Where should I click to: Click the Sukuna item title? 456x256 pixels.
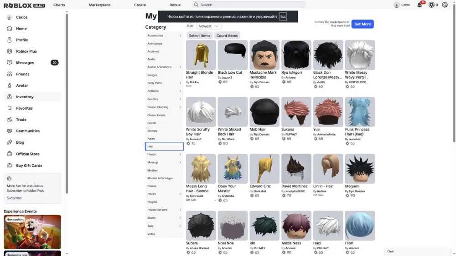coord(288,129)
